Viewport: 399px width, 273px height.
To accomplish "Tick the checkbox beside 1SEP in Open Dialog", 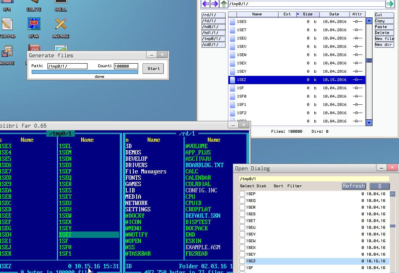I will [x=242, y=194].
